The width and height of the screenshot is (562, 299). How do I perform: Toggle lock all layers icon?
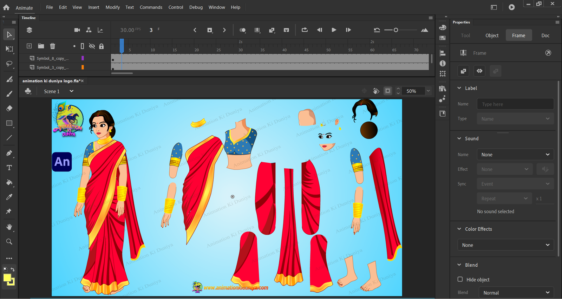tap(102, 46)
